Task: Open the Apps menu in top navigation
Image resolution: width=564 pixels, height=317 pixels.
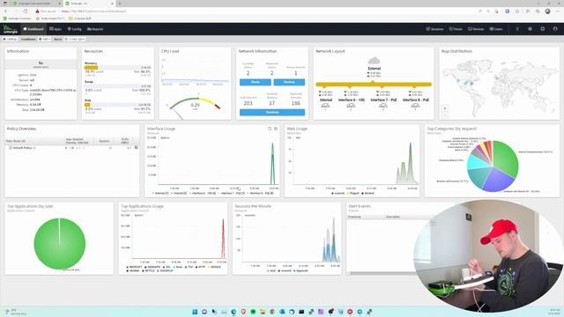Action: point(56,29)
